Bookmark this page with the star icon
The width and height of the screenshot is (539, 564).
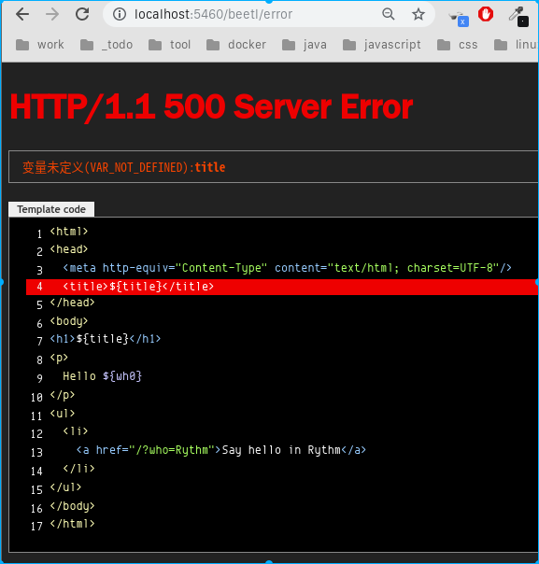point(418,14)
